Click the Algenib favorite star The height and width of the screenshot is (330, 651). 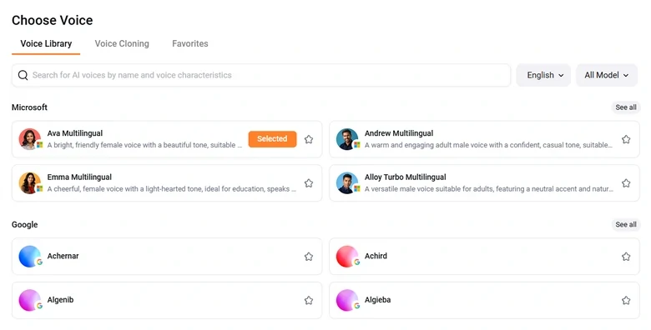[309, 301]
